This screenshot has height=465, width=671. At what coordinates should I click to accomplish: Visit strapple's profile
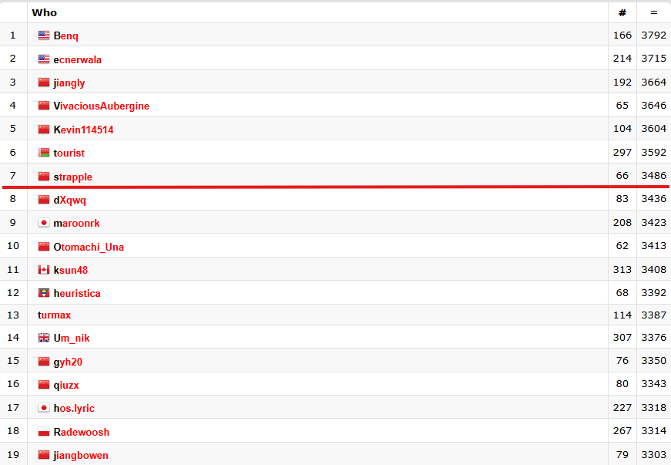point(73,177)
